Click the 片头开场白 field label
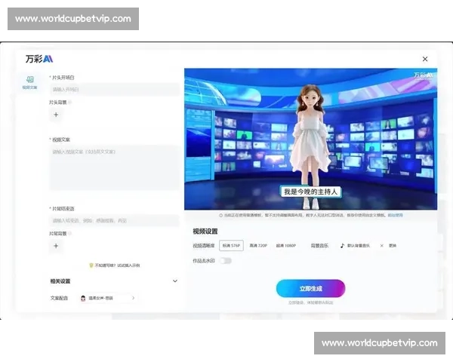This screenshot has height=362, width=453. point(62,78)
